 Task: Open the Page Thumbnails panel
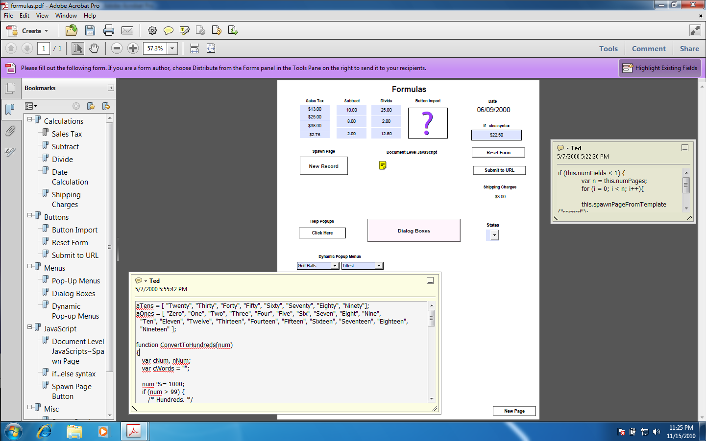(x=10, y=89)
